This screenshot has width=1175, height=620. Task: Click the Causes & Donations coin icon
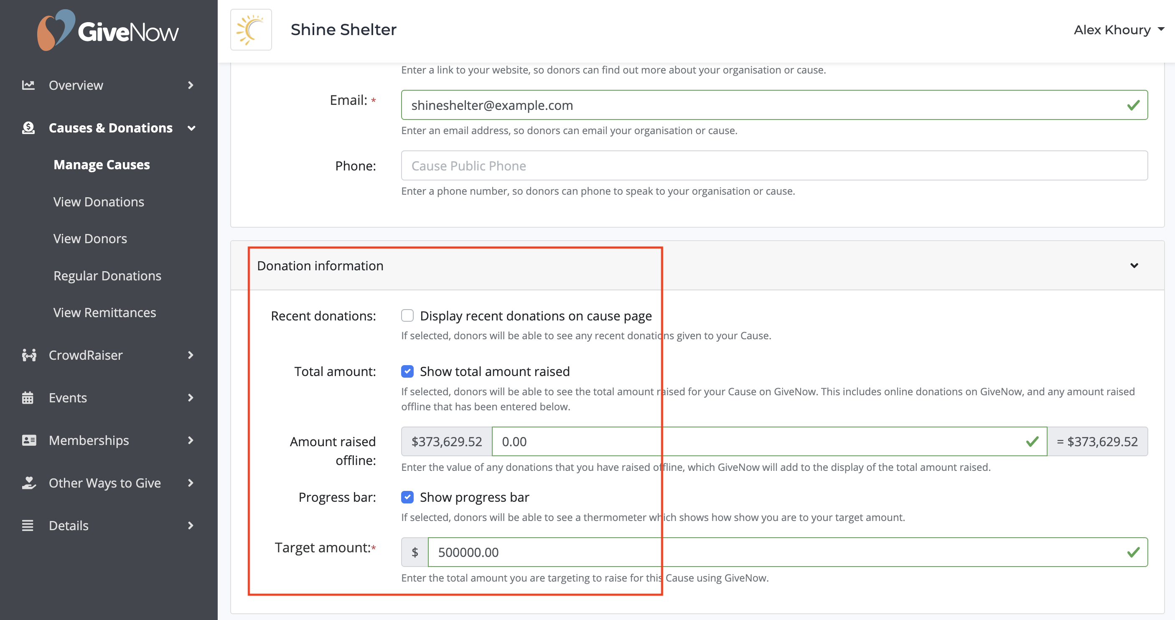(x=28, y=128)
